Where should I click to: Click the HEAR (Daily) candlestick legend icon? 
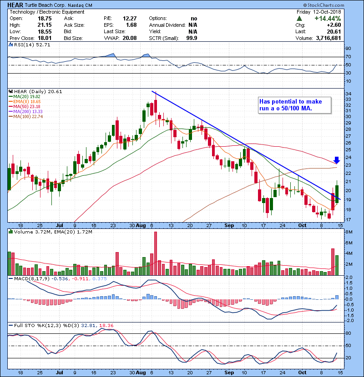(x=11, y=91)
